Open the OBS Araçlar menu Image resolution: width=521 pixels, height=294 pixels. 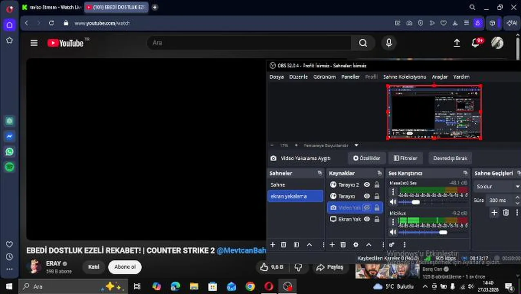pos(440,77)
